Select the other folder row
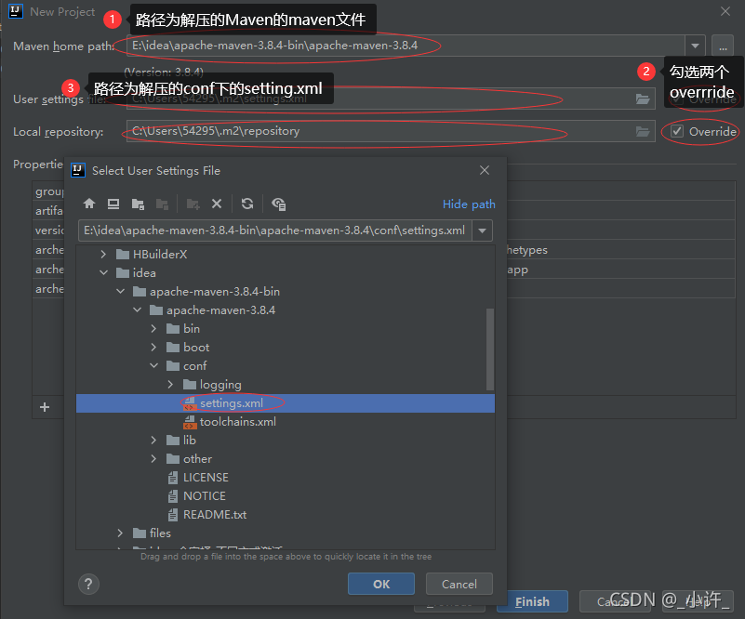Image resolution: width=745 pixels, height=619 pixels. coord(286,459)
